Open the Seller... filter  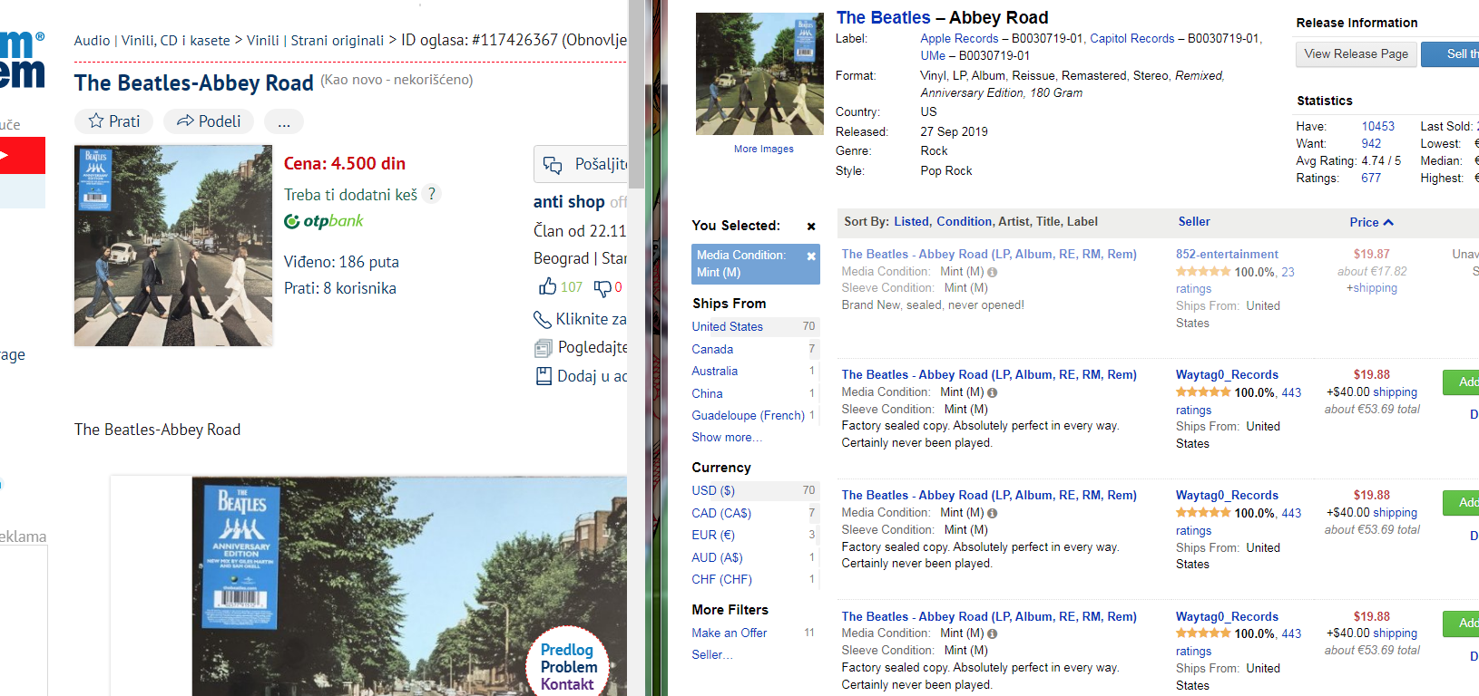[x=711, y=654]
